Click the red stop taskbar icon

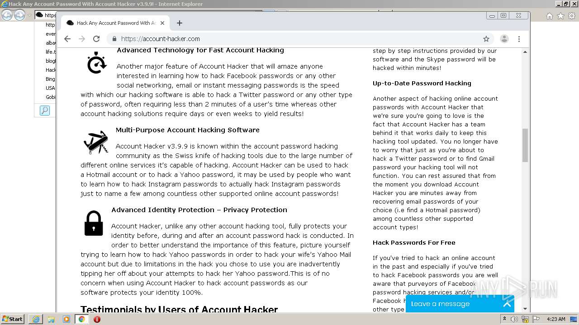(97, 319)
